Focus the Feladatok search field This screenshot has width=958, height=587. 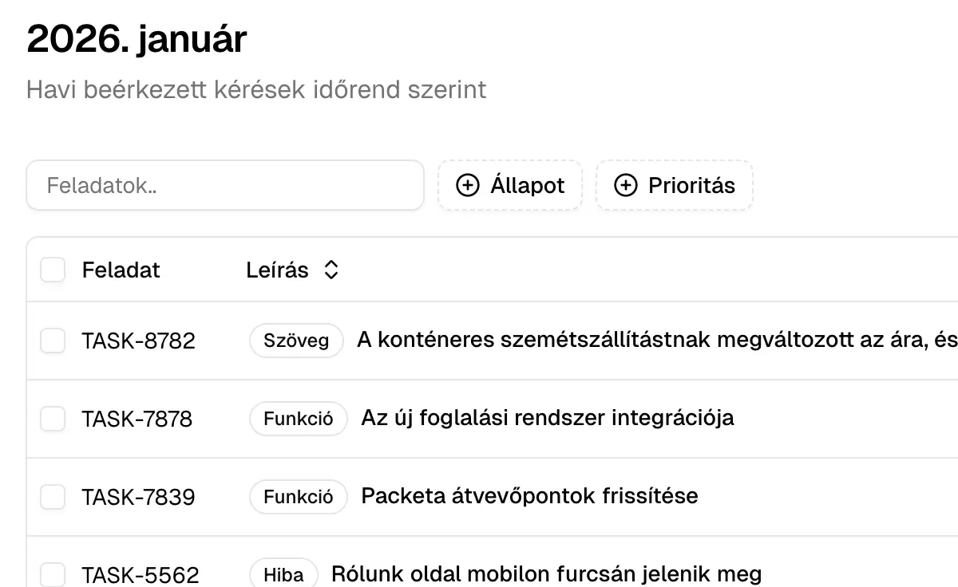click(225, 186)
